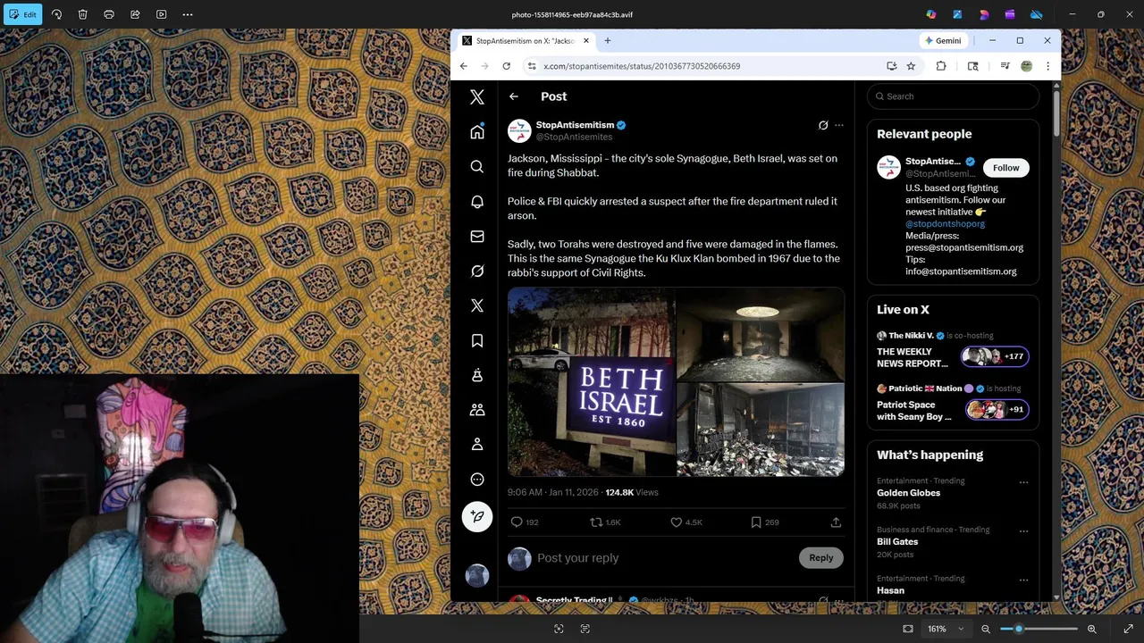Share the photo via the share icon
Screen dimensions: 1144x643
[x=135, y=14]
